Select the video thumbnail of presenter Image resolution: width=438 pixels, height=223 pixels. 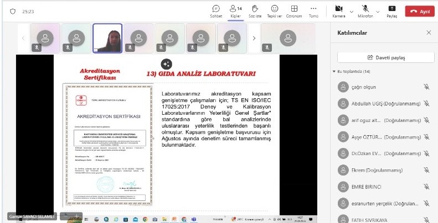107,38
